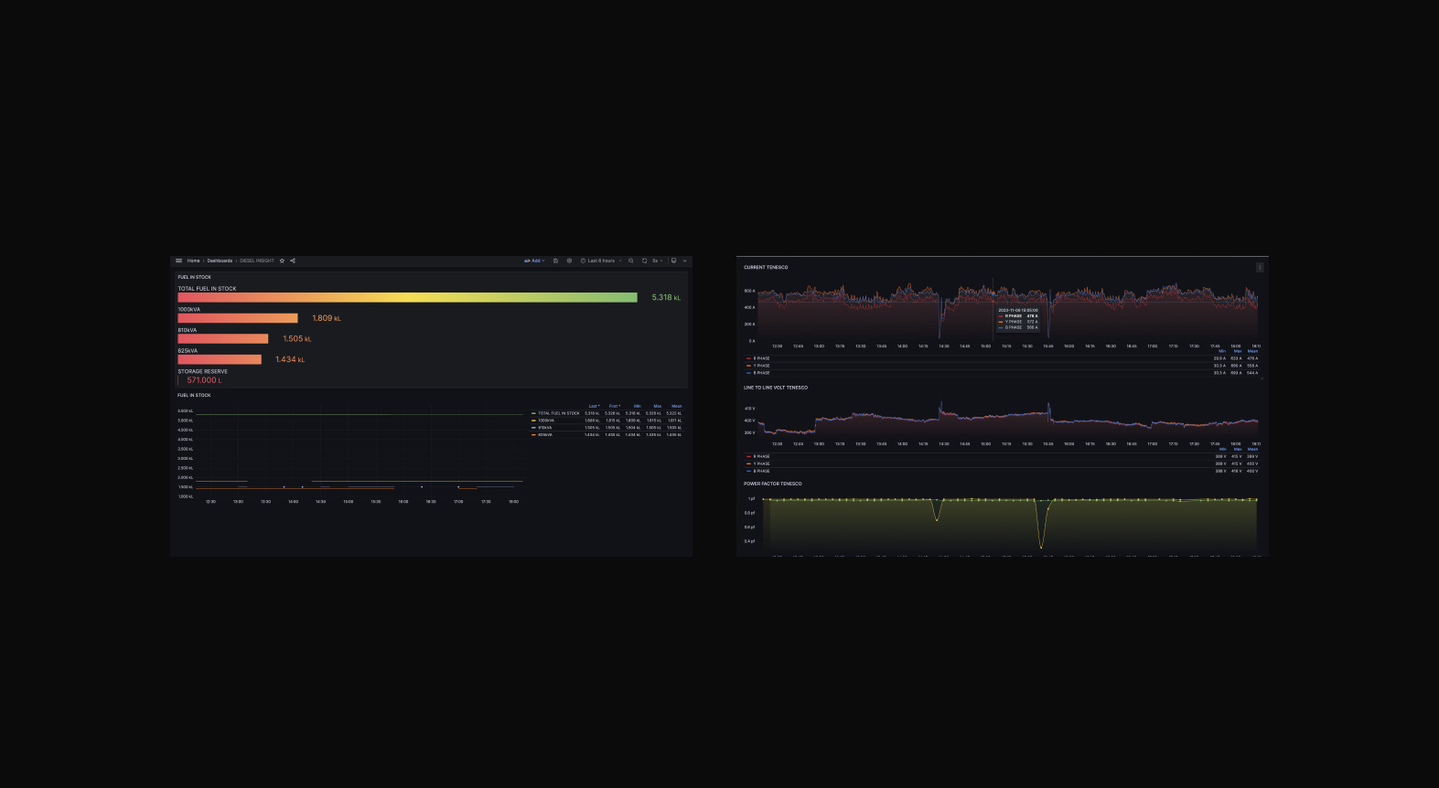The height and width of the screenshot is (788, 1439).
Task: Open the hamburger navigation menu
Action: tap(179, 261)
